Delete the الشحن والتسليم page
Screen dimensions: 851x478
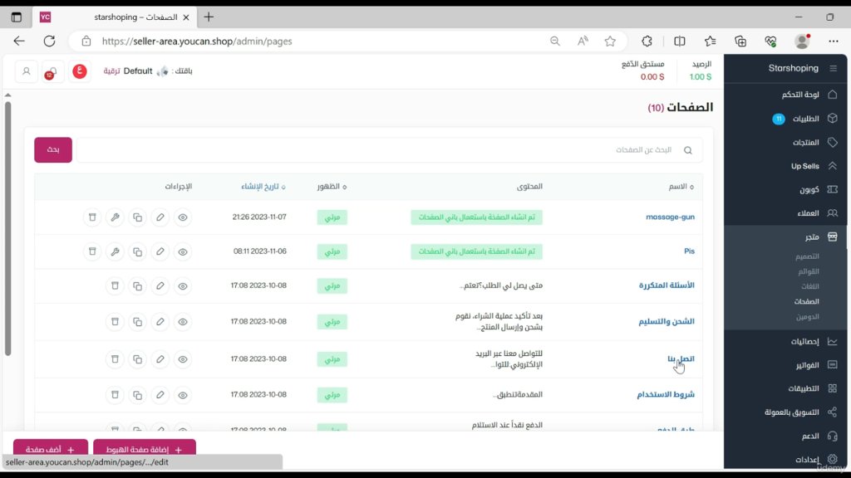pos(115,322)
